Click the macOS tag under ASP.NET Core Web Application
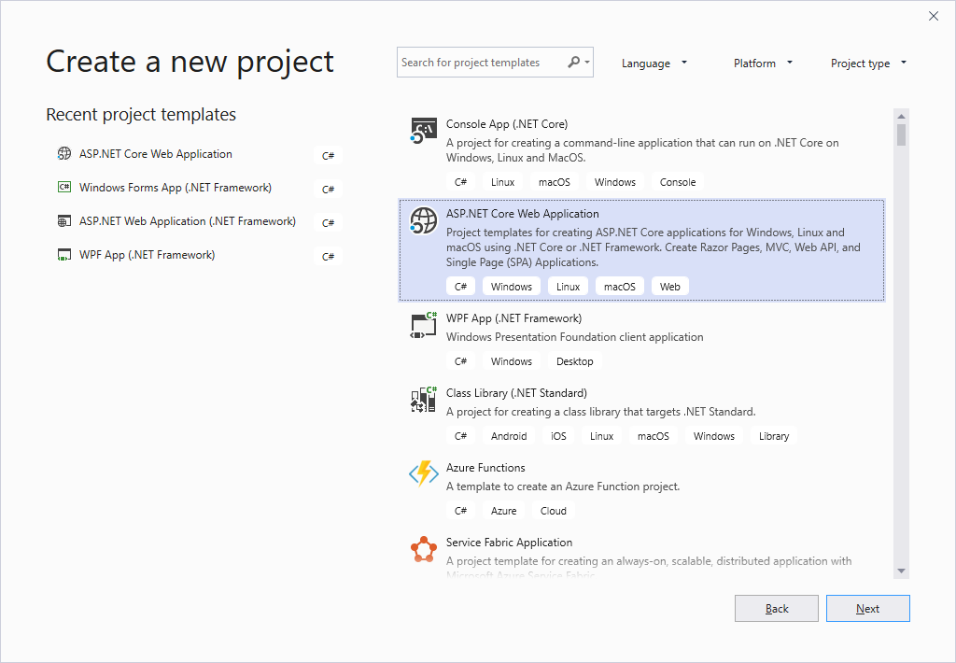This screenshot has height=663, width=956. tap(620, 286)
